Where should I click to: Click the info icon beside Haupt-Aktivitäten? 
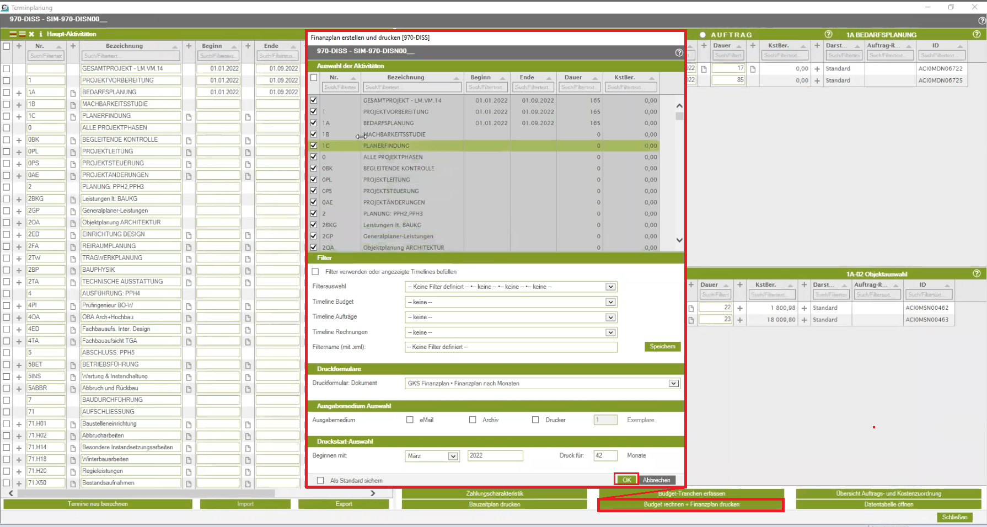point(40,34)
